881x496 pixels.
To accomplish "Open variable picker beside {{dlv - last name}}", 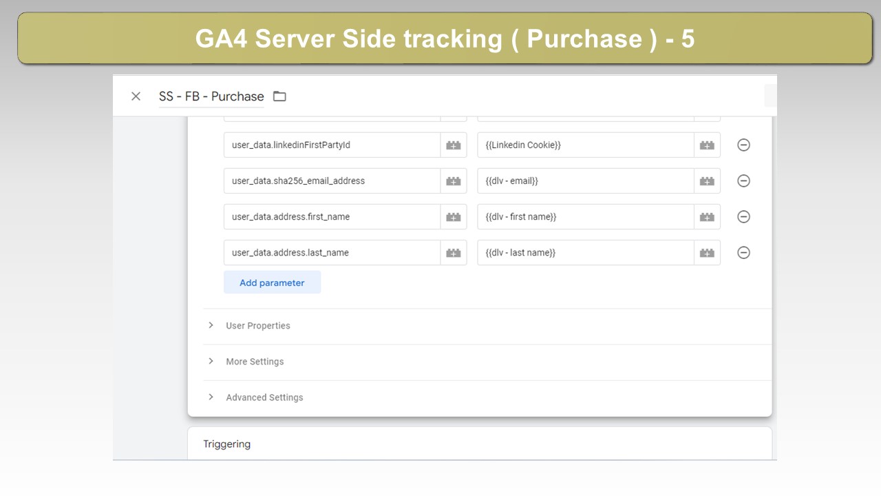I will pyautogui.click(x=707, y=253).
